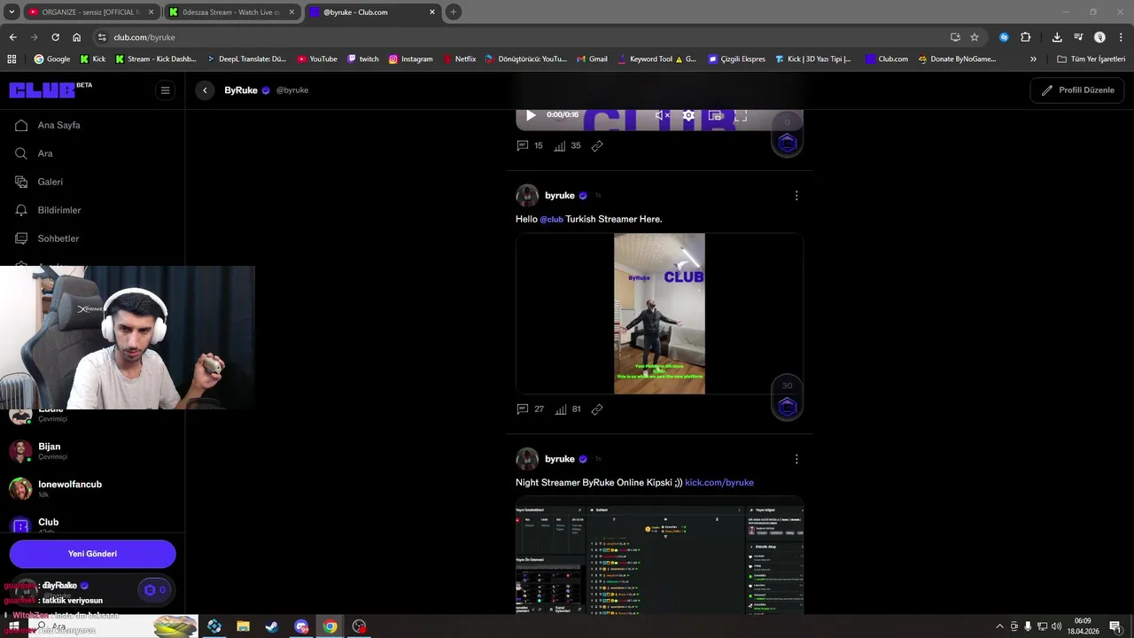This screenshot has height=638, width=1134.
Task: Open Steam from the taskbar
Action: (272, 626)
